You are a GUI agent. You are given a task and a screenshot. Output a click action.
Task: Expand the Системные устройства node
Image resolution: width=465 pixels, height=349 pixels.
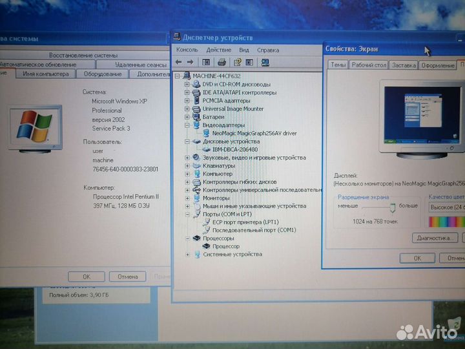(187, 255)
